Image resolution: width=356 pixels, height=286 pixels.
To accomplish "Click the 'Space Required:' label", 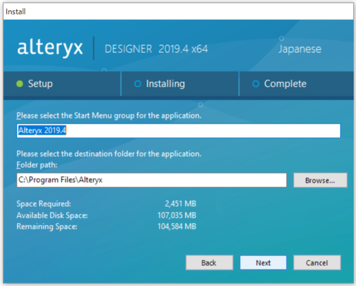I will tap(43, 204).
